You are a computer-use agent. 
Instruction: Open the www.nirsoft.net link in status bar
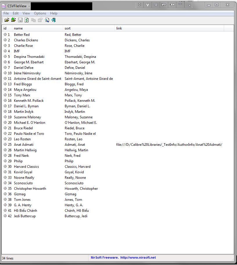point(138,257)
